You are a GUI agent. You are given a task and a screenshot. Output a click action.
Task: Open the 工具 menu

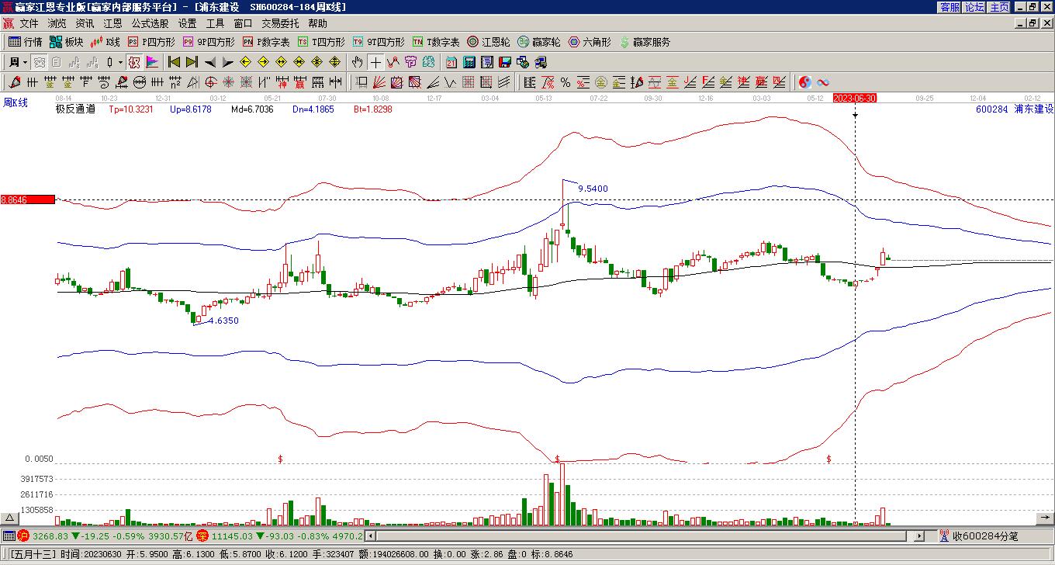coord(215,24)
